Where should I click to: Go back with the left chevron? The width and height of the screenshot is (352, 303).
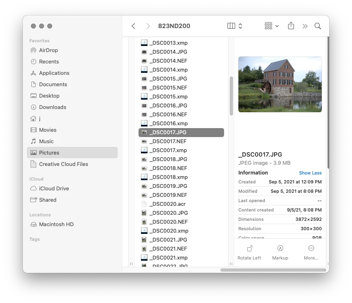pyautogui.click(x=133, y=26)
